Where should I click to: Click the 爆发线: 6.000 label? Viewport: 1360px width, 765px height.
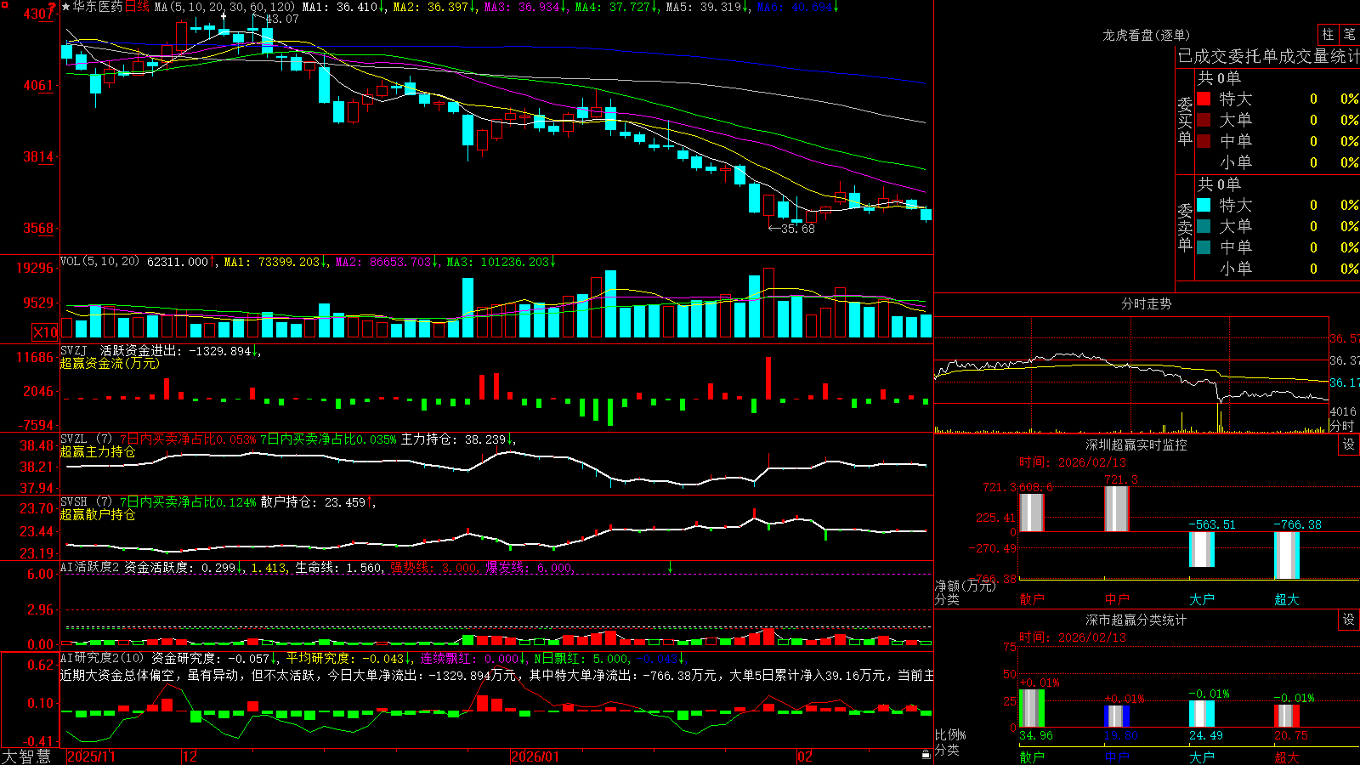529,567
